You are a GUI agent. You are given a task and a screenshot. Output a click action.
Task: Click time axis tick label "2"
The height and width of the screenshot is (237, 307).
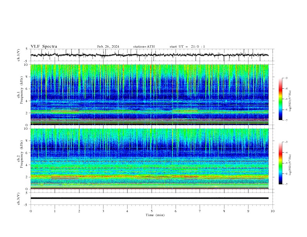coord(79,211)
